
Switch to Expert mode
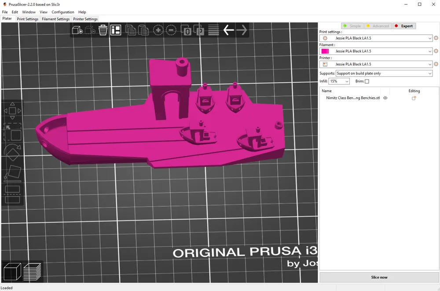404,26
